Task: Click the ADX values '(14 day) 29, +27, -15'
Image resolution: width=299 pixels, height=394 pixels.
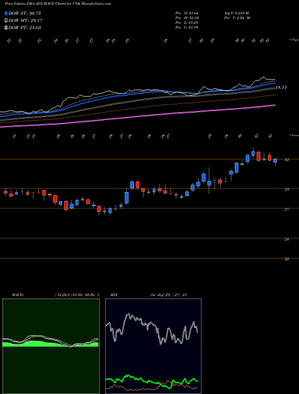Action: [168, 295]
